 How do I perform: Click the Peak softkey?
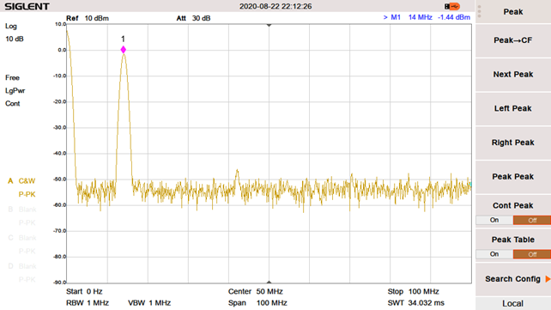(x=513, y=12)
